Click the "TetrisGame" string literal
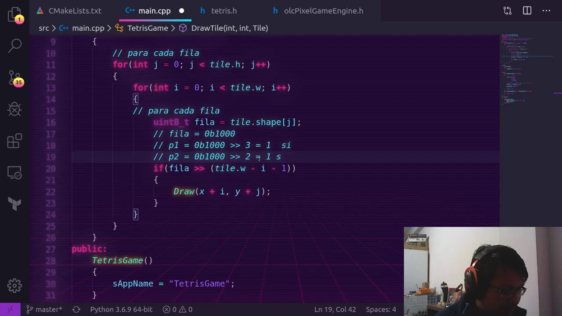Screen dimensions: 562x316 [199, 284]
